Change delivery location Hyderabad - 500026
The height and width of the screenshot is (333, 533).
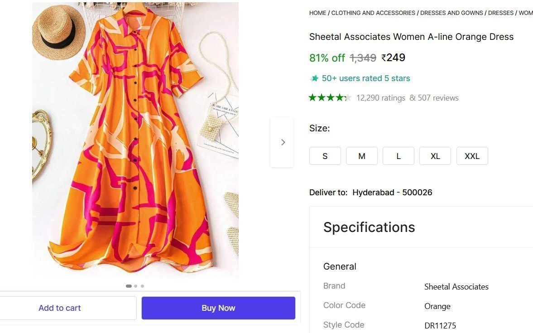pos(392,192)
